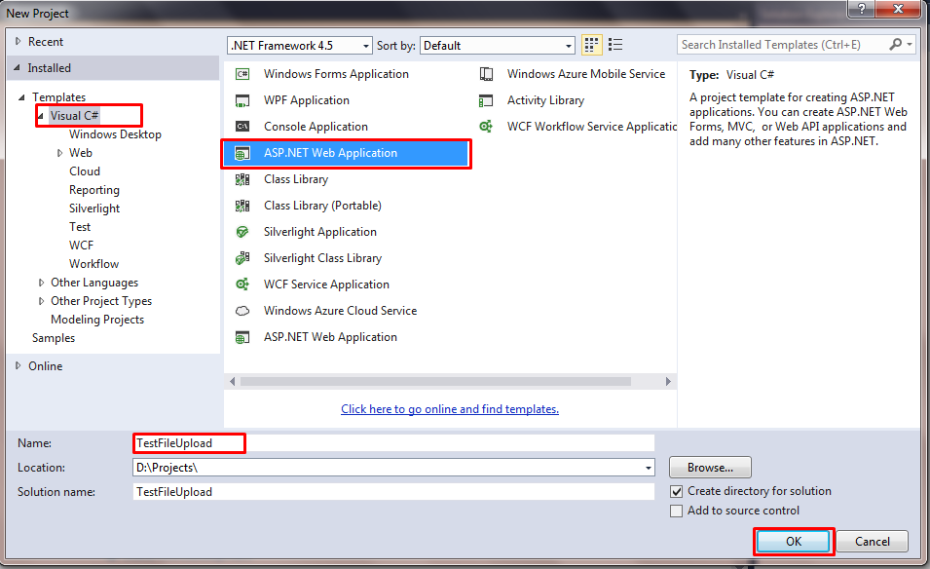Click the Silverlight Class Library icon

tap(242, 258)
